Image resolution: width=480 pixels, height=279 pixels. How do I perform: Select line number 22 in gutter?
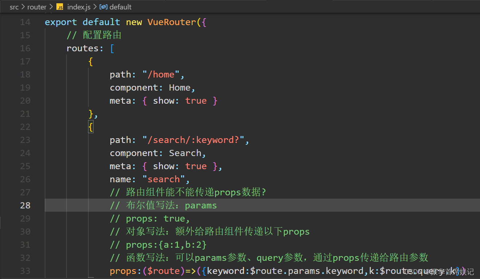pyautogui.click(x=25, y=127)
